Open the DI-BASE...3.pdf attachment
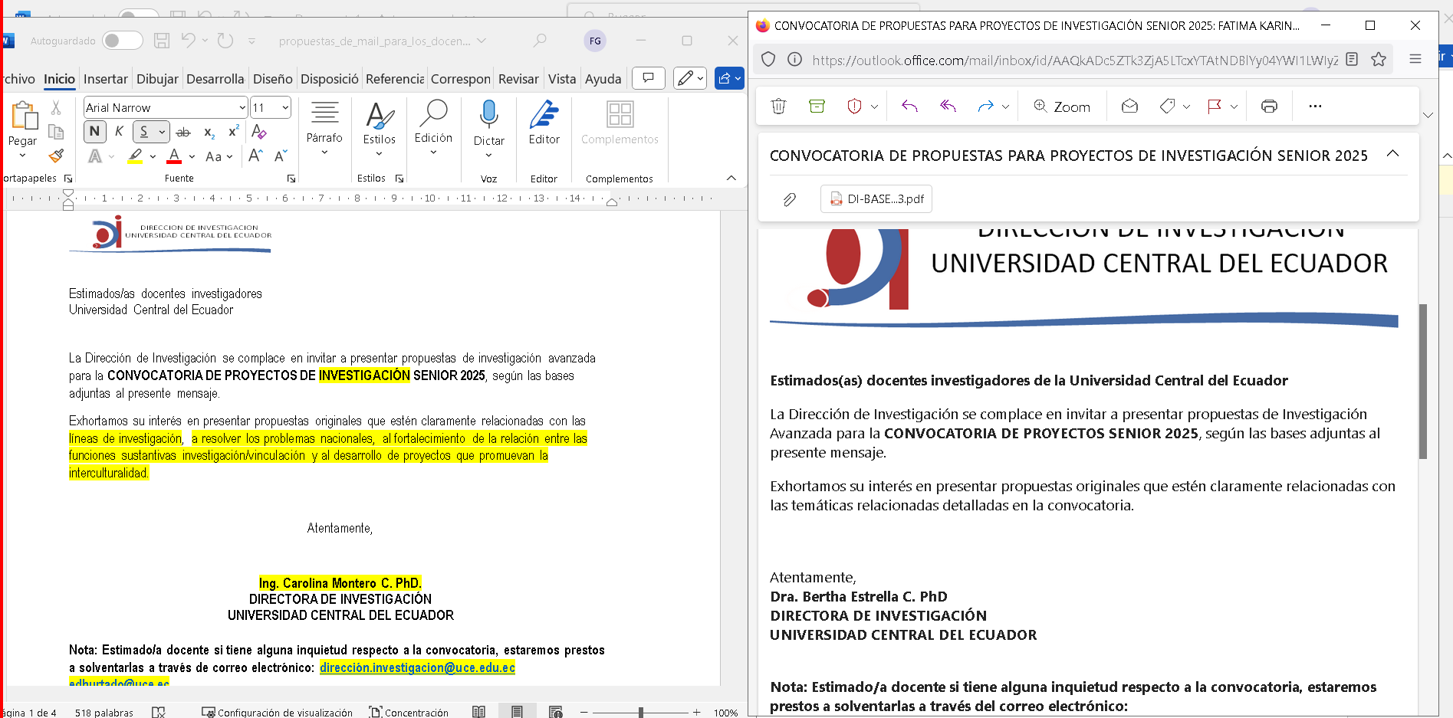1453x718 pixels. click(x=876, y=198)
